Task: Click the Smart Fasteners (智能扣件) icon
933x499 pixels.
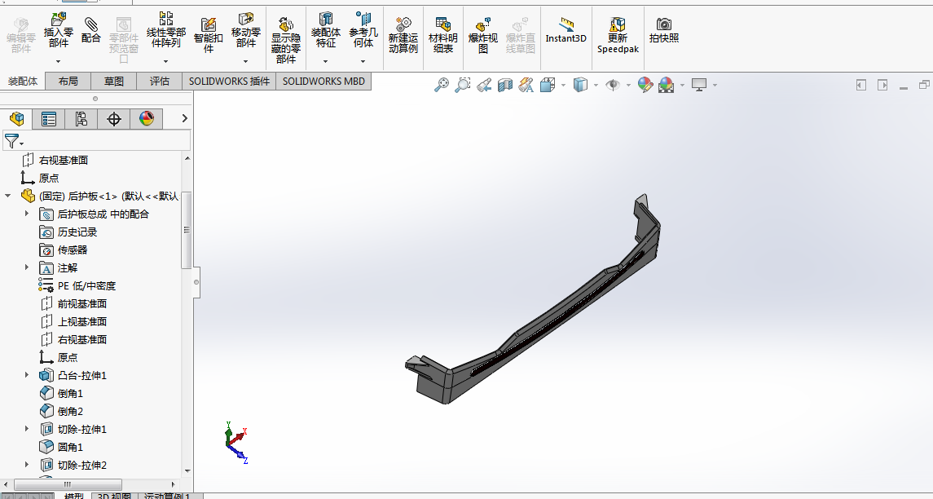Action: point(209,34)
